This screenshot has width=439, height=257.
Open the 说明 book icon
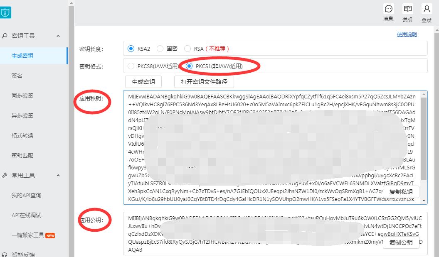(407, 9)
